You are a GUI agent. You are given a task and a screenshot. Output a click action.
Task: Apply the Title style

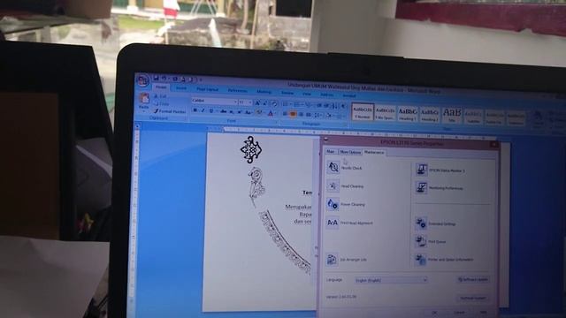pyautogui.click(x=452, y=115)
